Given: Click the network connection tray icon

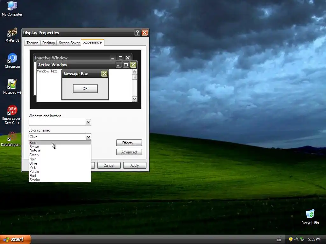Looking at the screenshot, I should pos(296,239).
